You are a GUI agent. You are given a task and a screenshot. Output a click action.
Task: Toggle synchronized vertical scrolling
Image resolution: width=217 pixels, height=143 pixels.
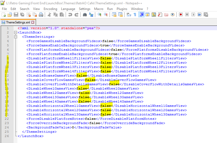coord(114,15)
